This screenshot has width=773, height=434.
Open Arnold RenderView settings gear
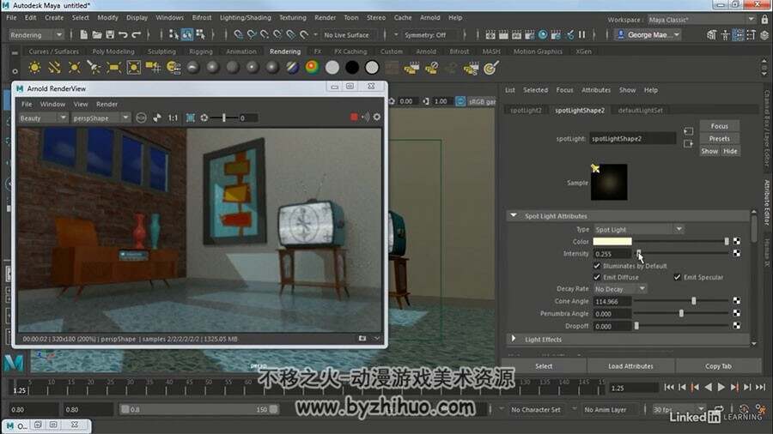pos(377,118)
